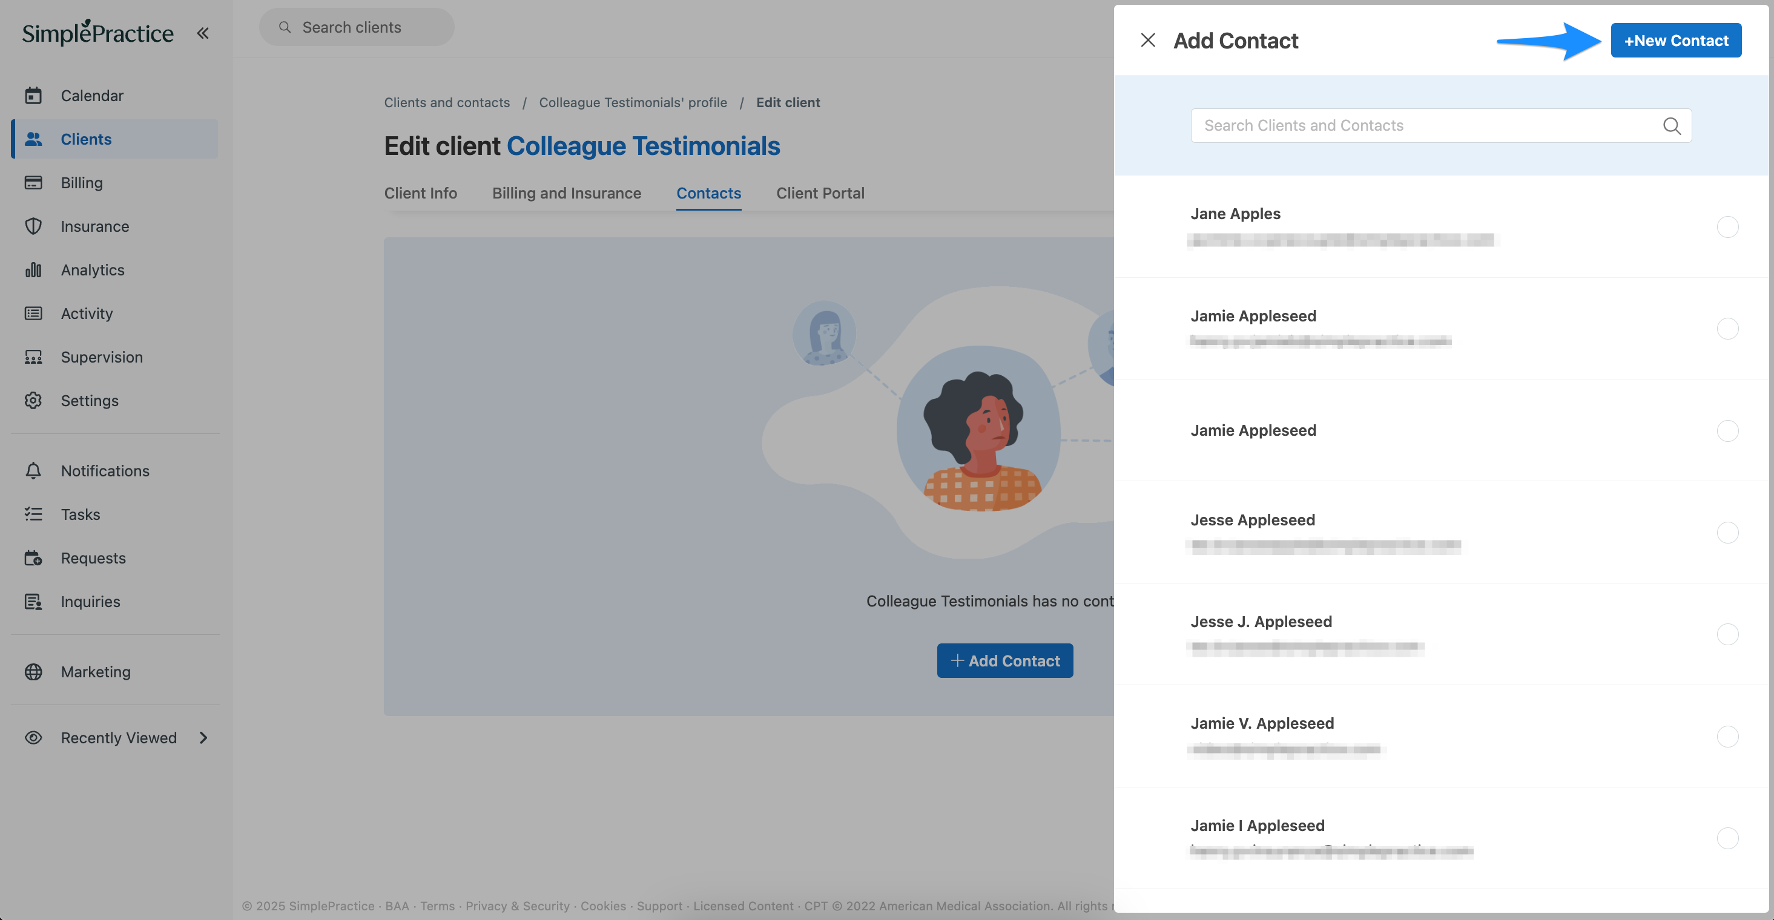Click Search Clients and Contacts field

coord(1440,125)
